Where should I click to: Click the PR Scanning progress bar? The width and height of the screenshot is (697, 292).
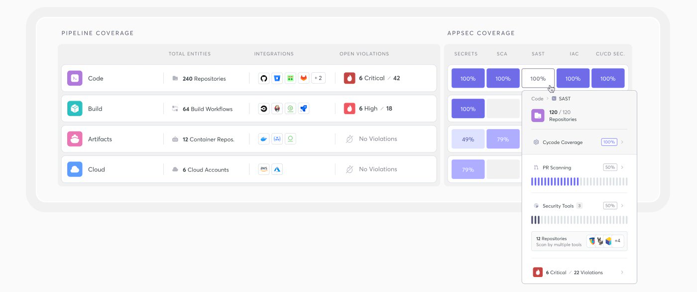pos(579,181)
